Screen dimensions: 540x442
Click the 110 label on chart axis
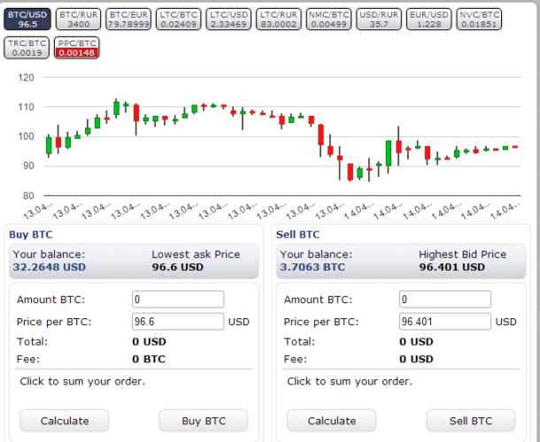tap(27, 107)
